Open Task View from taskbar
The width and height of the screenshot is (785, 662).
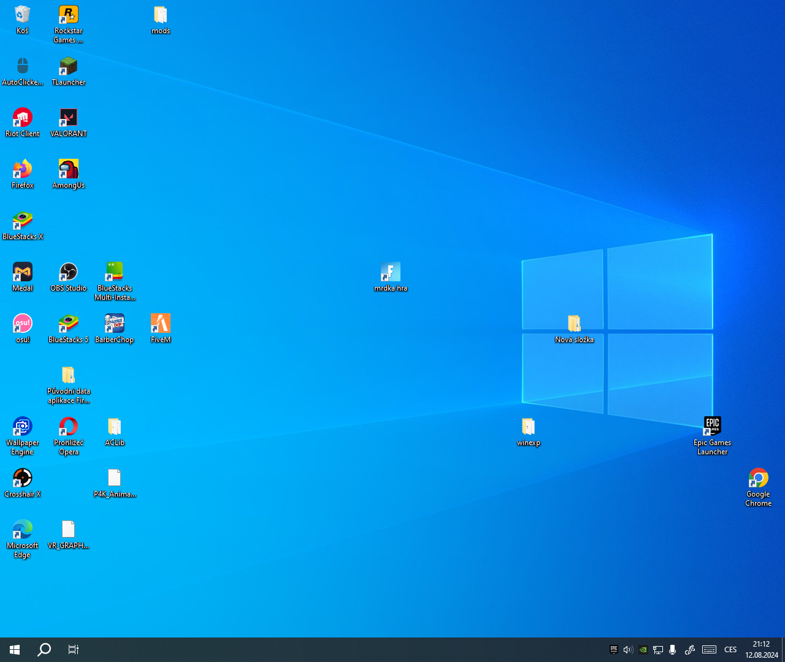tap(73, 650)
